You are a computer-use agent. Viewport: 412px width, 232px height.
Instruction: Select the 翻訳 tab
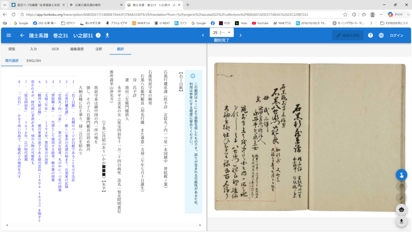pos(120,49)
